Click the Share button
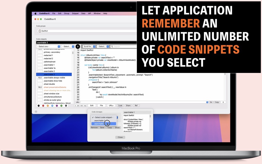 (x=128, y=105)
